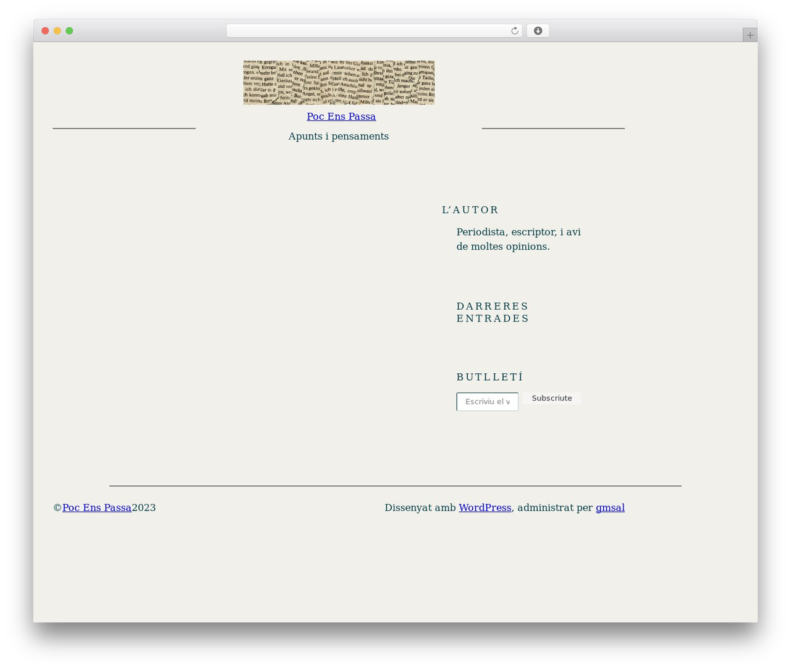Viewport: 791px width, 670px height.
Task: Open a new tab with the plus button
Action: (x=750, y=35)
